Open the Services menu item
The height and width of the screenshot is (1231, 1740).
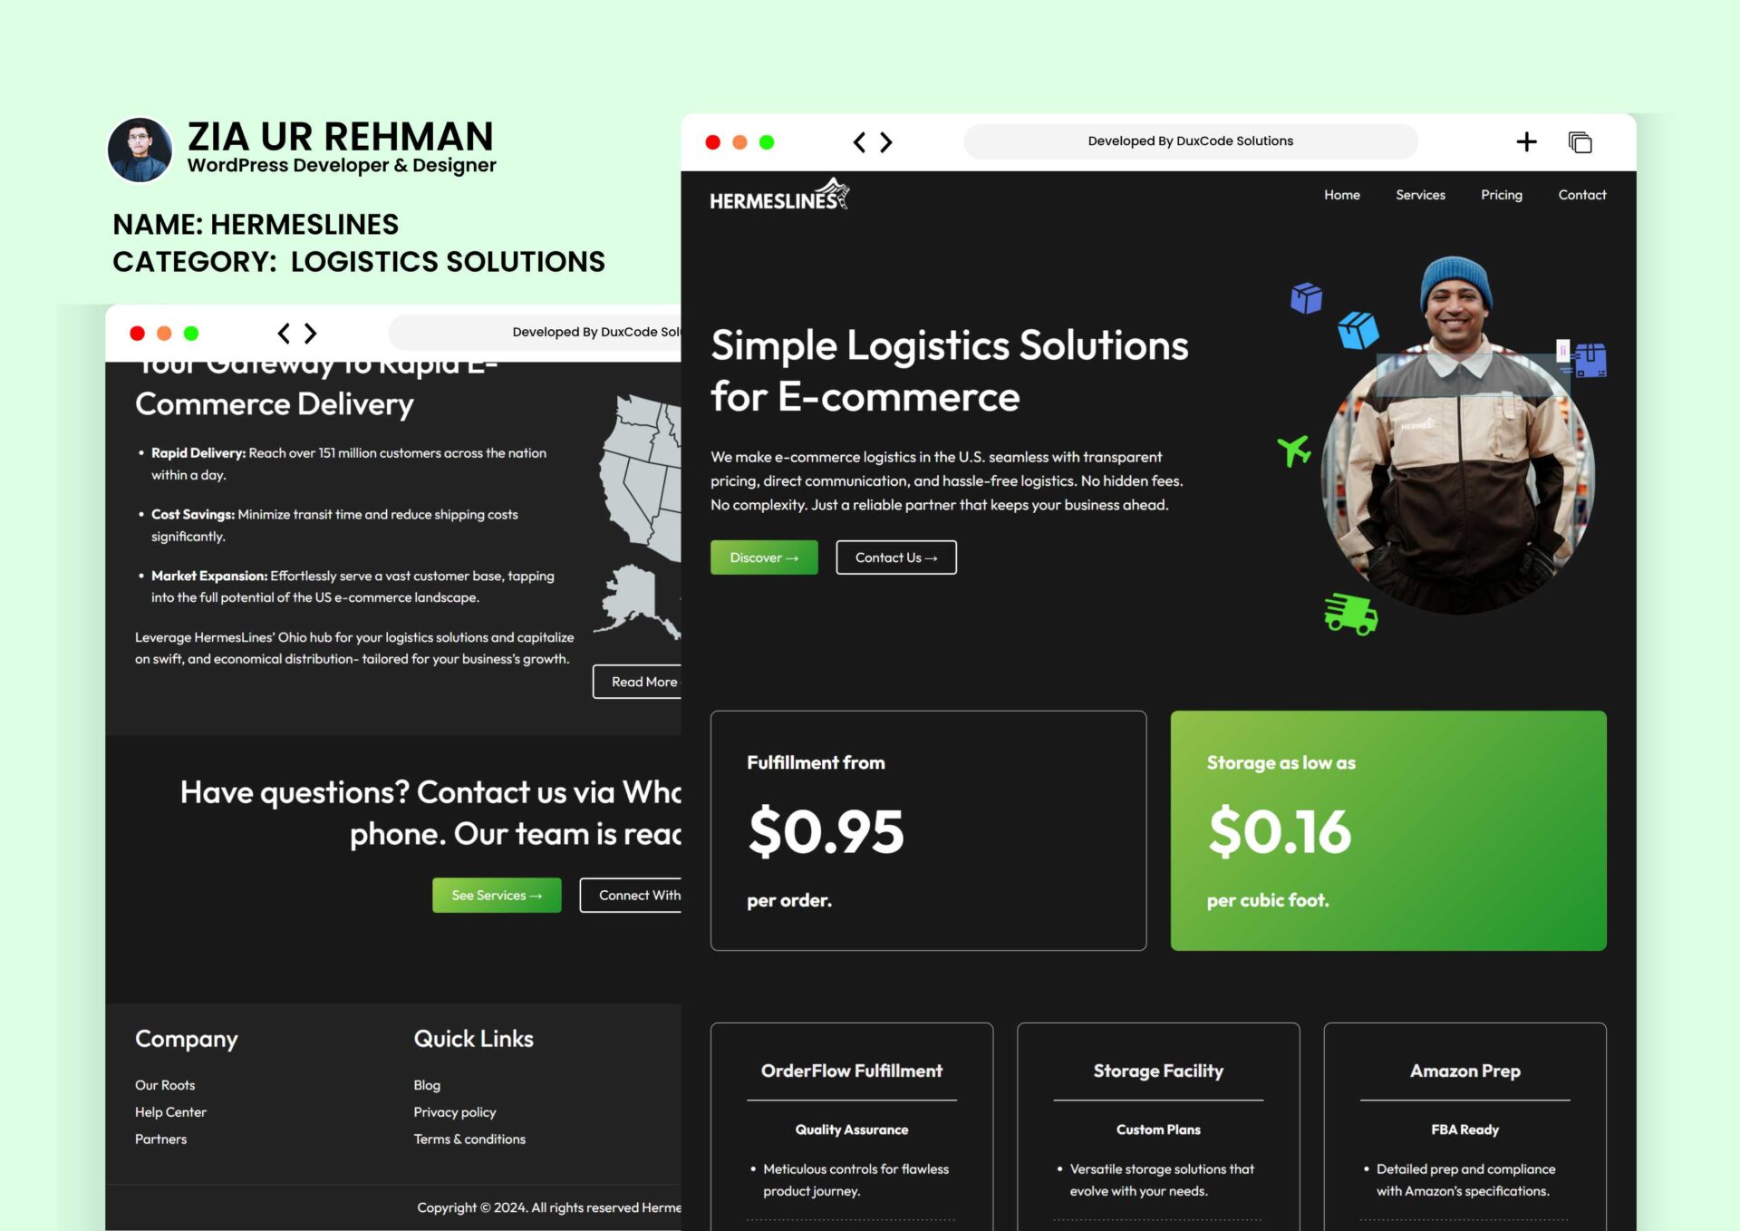1420,195
